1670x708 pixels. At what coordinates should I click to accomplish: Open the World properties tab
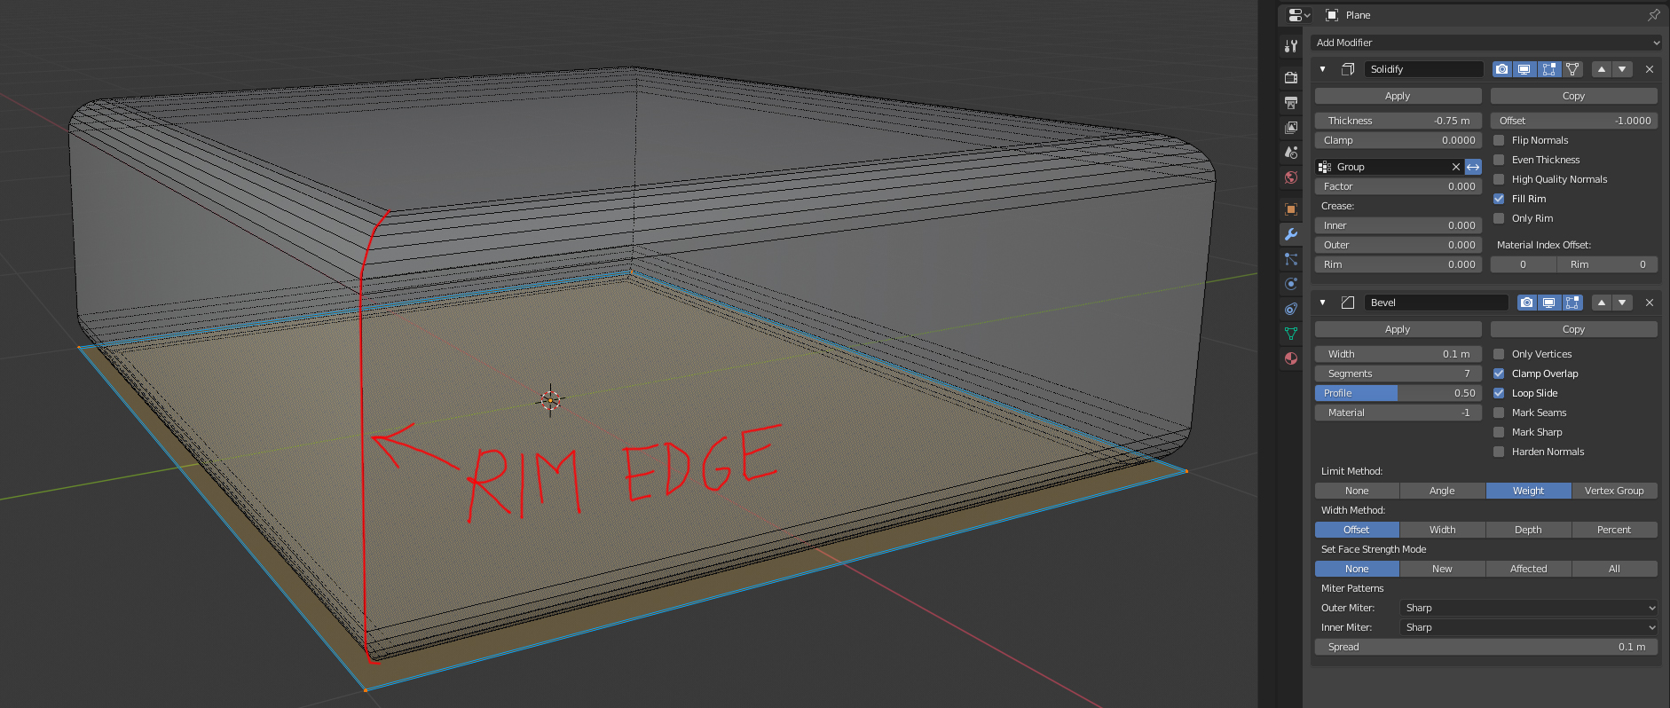click(x=1291, y=177)
